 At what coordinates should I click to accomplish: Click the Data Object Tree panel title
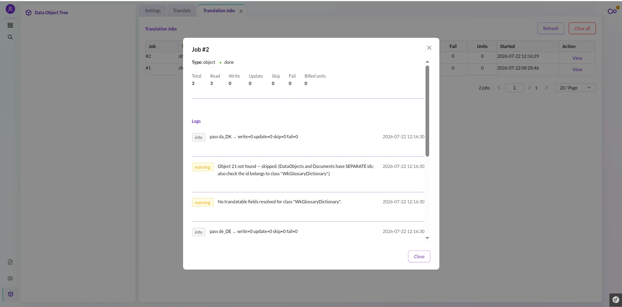coord(51,13)
